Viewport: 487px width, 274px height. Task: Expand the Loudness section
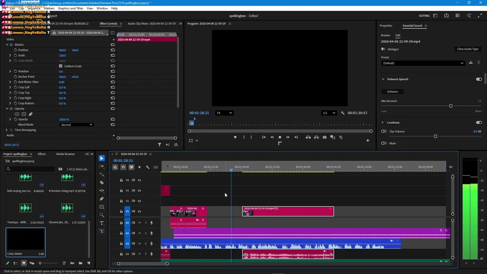point(383,123)
